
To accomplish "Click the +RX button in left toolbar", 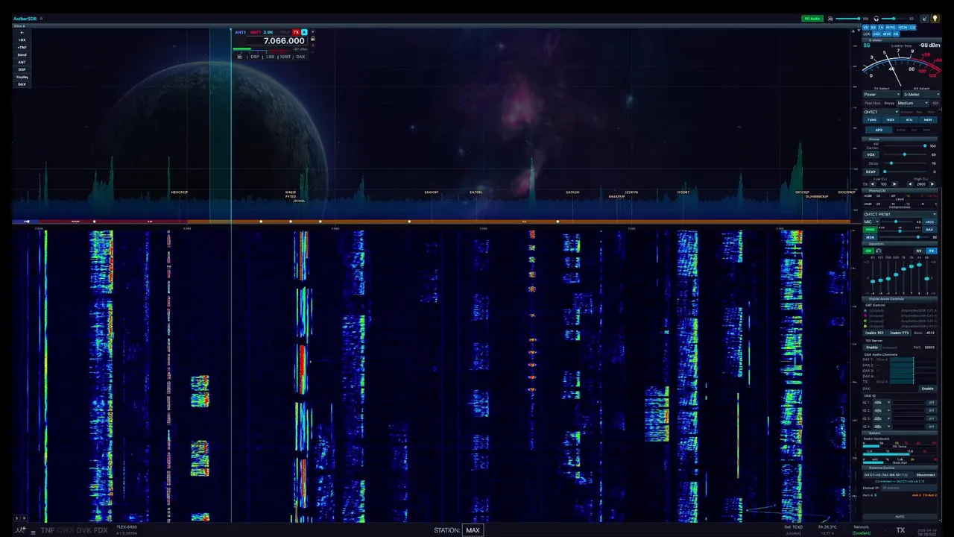I will pyautogui.click(x=22, y=40).
